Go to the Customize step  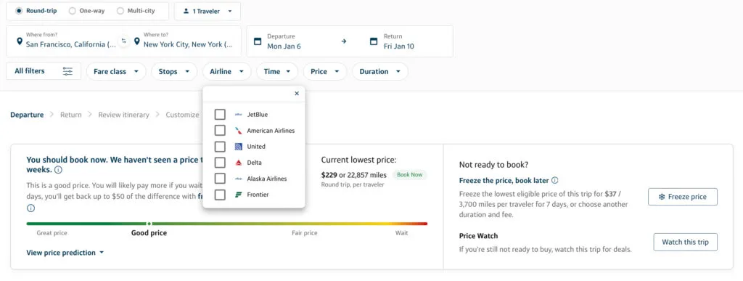pyautogui.click(x=182, y=115)
